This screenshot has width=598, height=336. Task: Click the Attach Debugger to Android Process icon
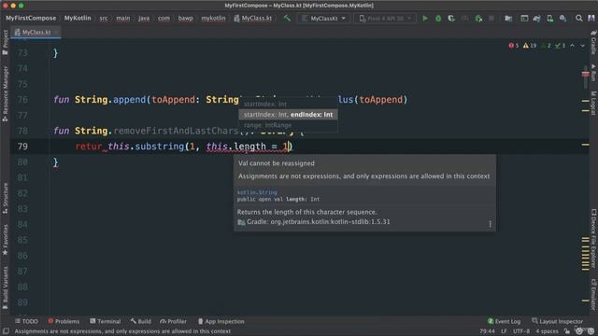pyautogui.click(x=478, y=18)
